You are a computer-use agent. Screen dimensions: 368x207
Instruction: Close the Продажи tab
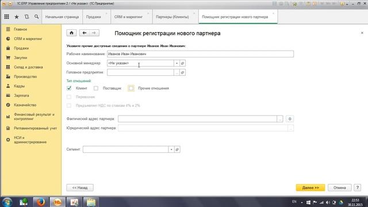click(x=106, y=14)
